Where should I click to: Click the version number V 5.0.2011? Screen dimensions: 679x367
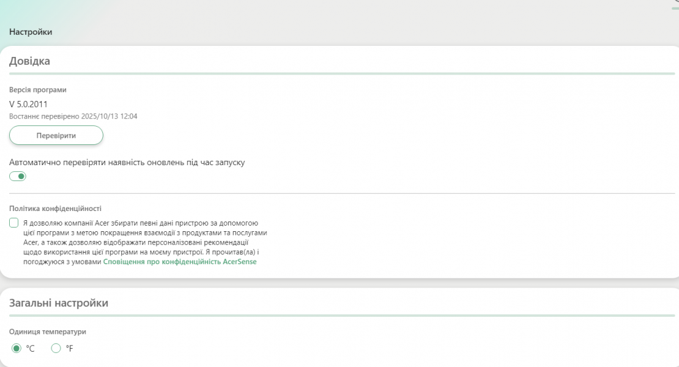tap(28, 104)
